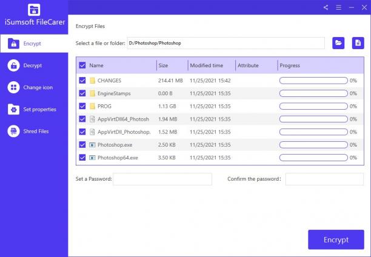
Task: Click the 1.52 MB size value
Action: click(x=167, y=132)
